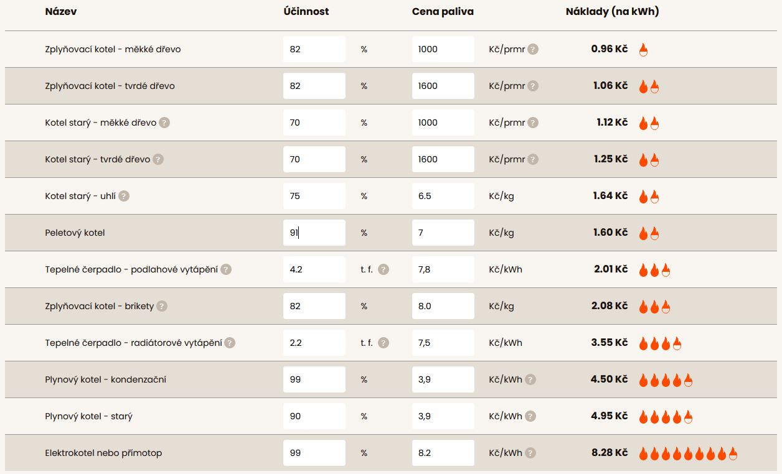Click Kč/prmr help icon in měkké dřevo gasification row

click(x=533, y=49)
